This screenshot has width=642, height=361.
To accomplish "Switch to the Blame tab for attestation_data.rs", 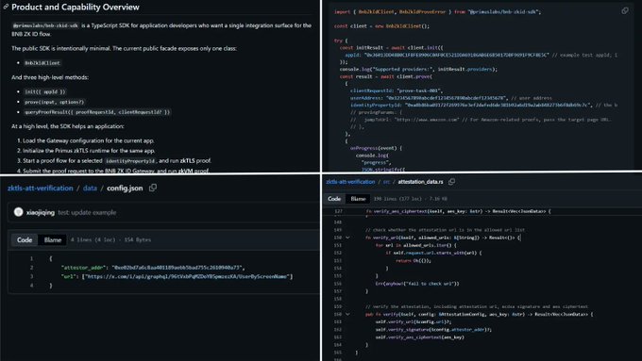I will tap(358, 199).
